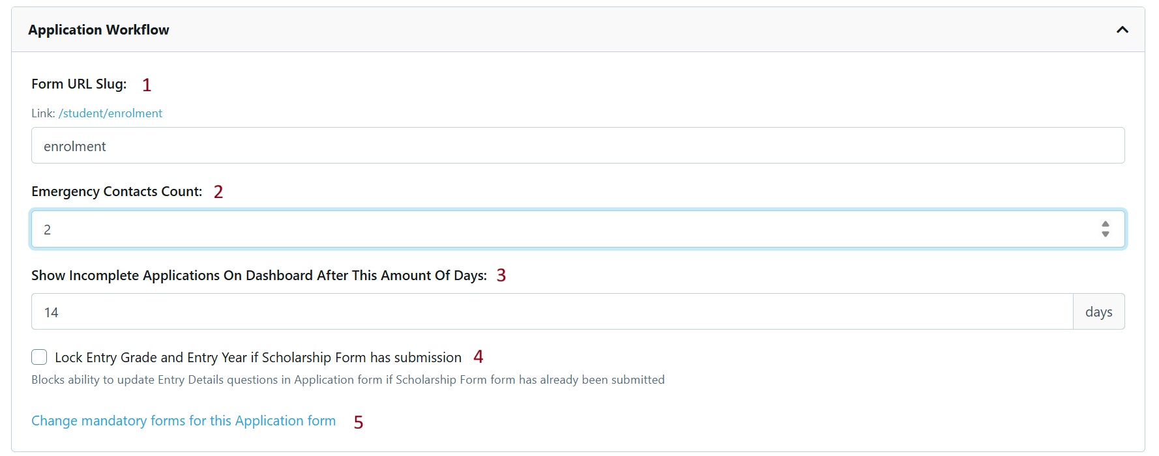The height and width of the screenshot is (456, 1159).
Task: Click the Form URL Slug label
Action: coord(79,84)
